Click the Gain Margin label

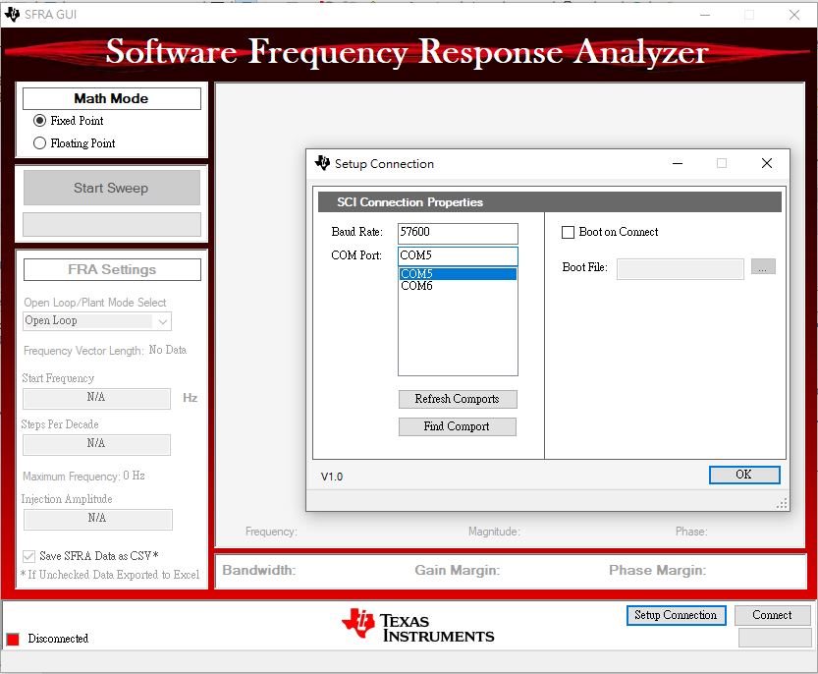(x=458, y=570)
